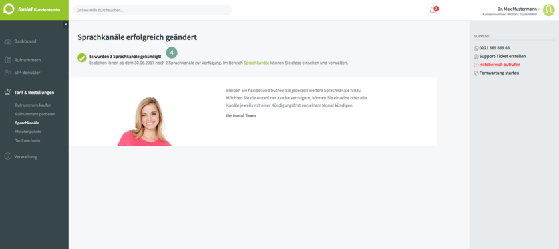Select Tarif & Bestellungen menu section

pos(34,93)
